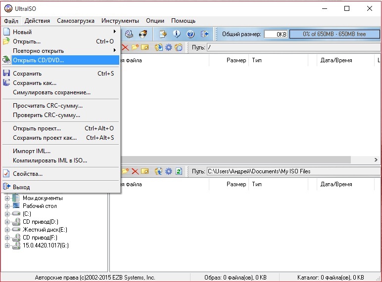This screenshot has height=282, width=382.
Task: Click the open folder icon beside Открыть
Action: point(6,41)
